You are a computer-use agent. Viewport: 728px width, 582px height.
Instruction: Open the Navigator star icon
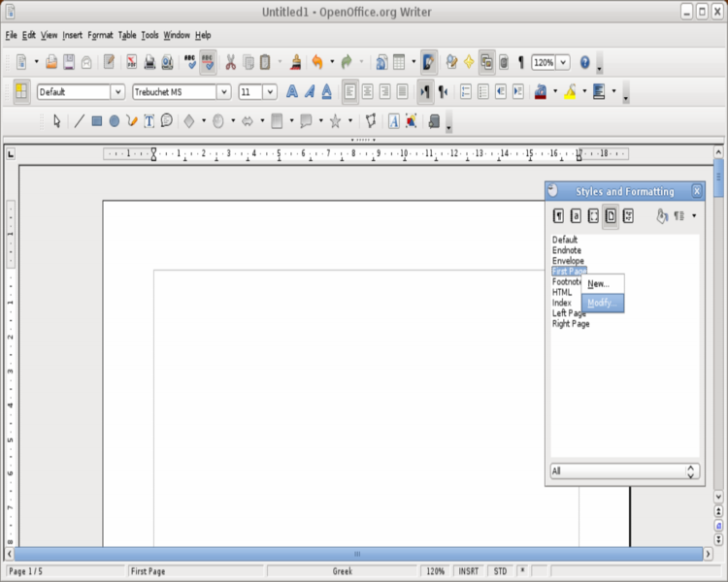tap(469, 62)
